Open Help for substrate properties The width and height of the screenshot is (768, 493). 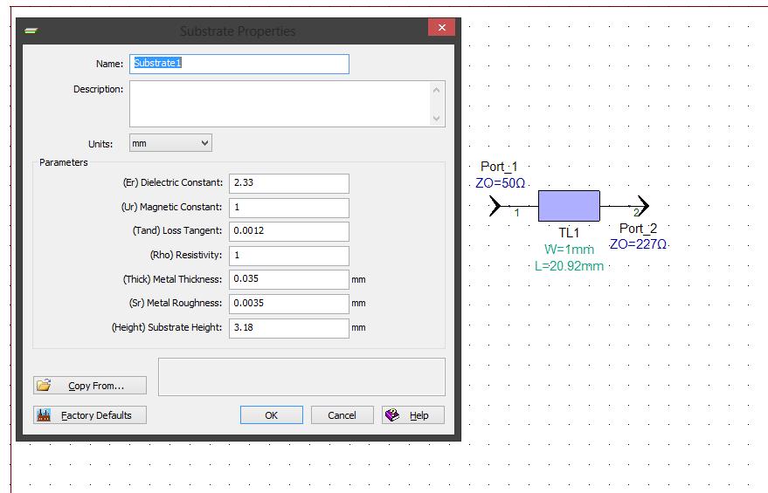pyautogui.click(x=413, y=415)
